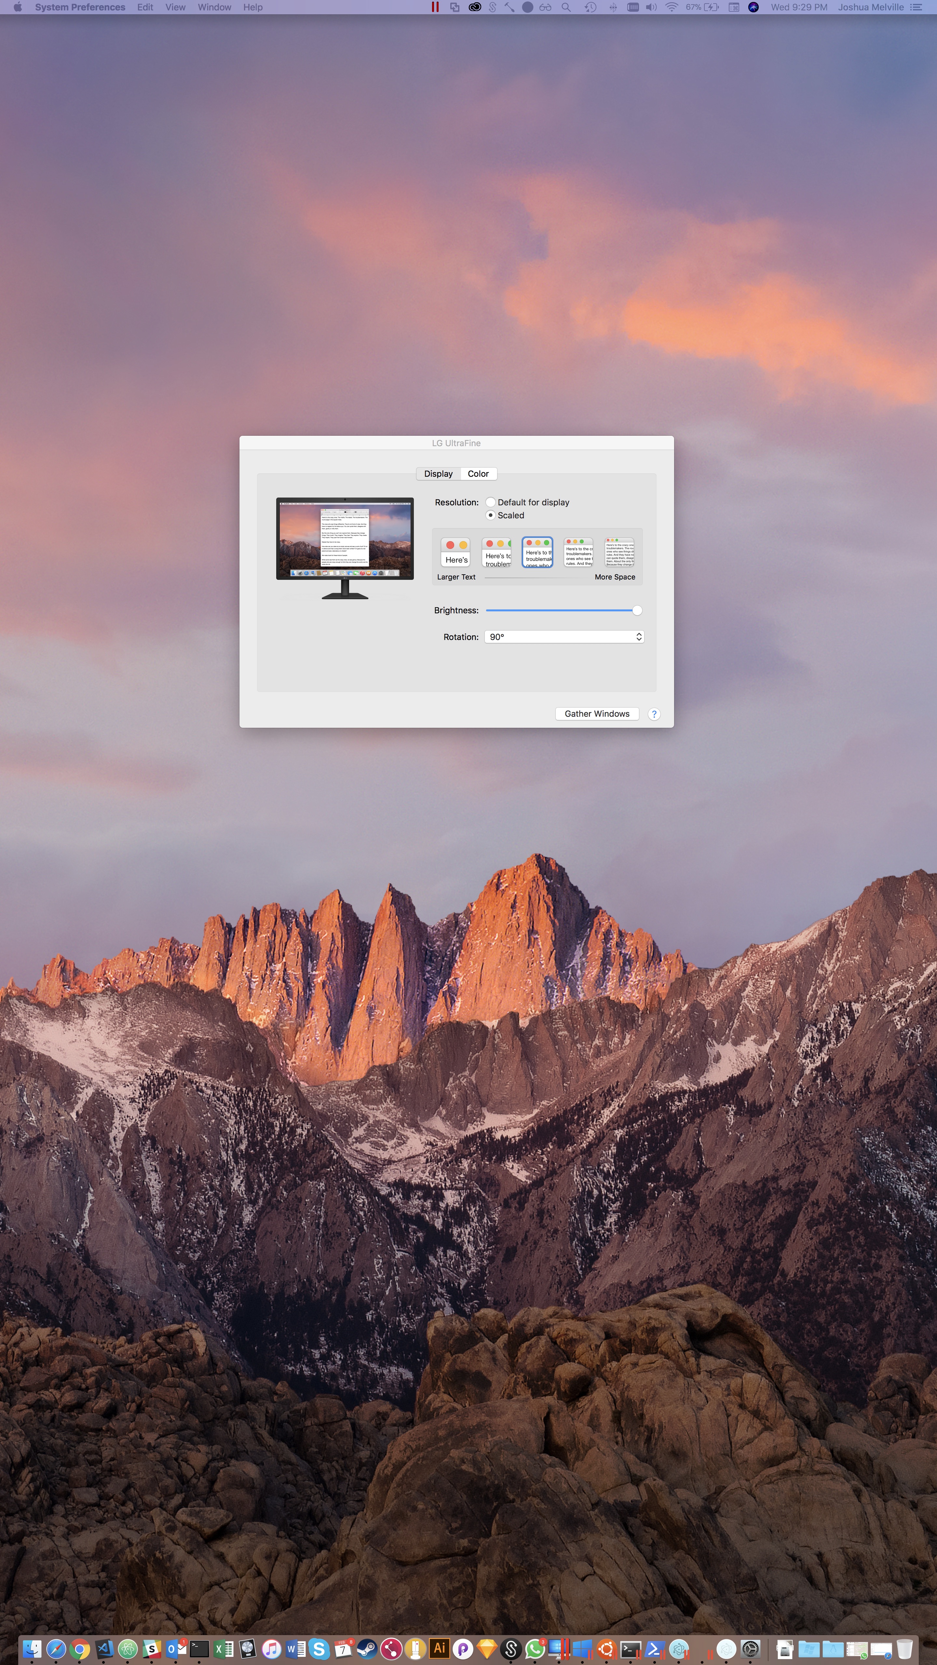Open Slack in the Dock
The height and width of the screenshot is (1665, 937).
[151, 1649]
